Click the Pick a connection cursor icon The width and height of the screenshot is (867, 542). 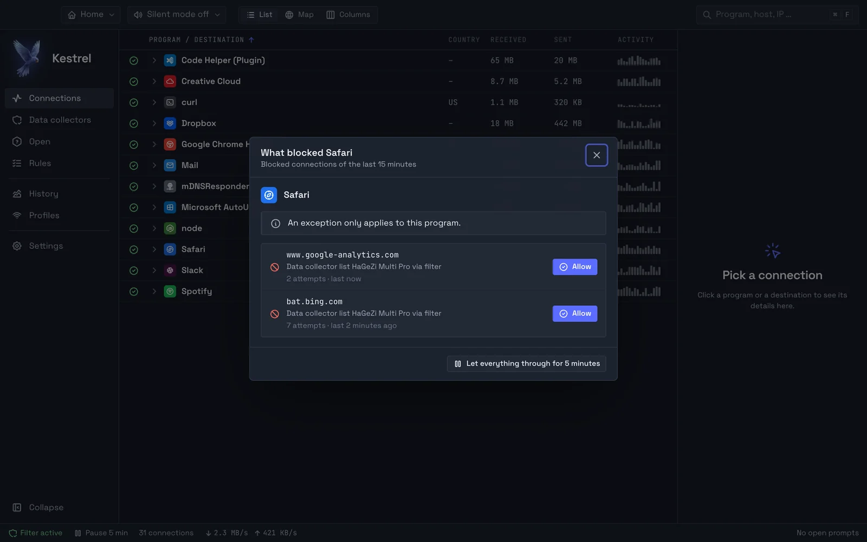pyautogui.click(x=772, y=251)
